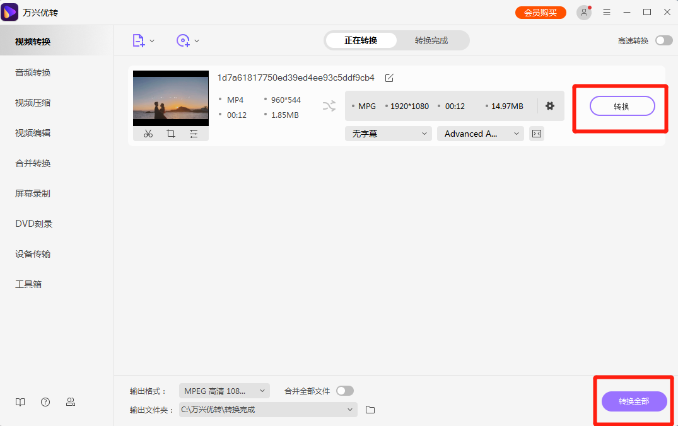This screenshot has width=678, height=426.
Task: Click the help question mark icon
Action: click(x=45, y=401)
